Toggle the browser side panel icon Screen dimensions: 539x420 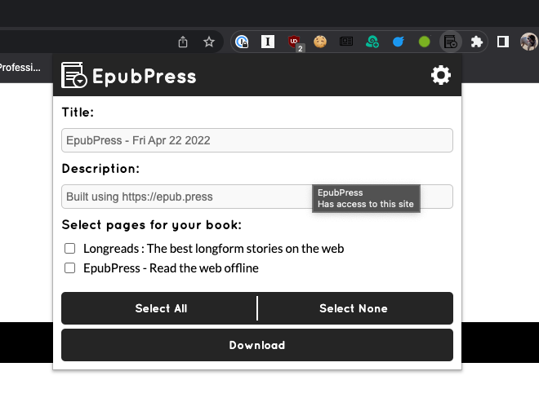(x=502, y=42)
